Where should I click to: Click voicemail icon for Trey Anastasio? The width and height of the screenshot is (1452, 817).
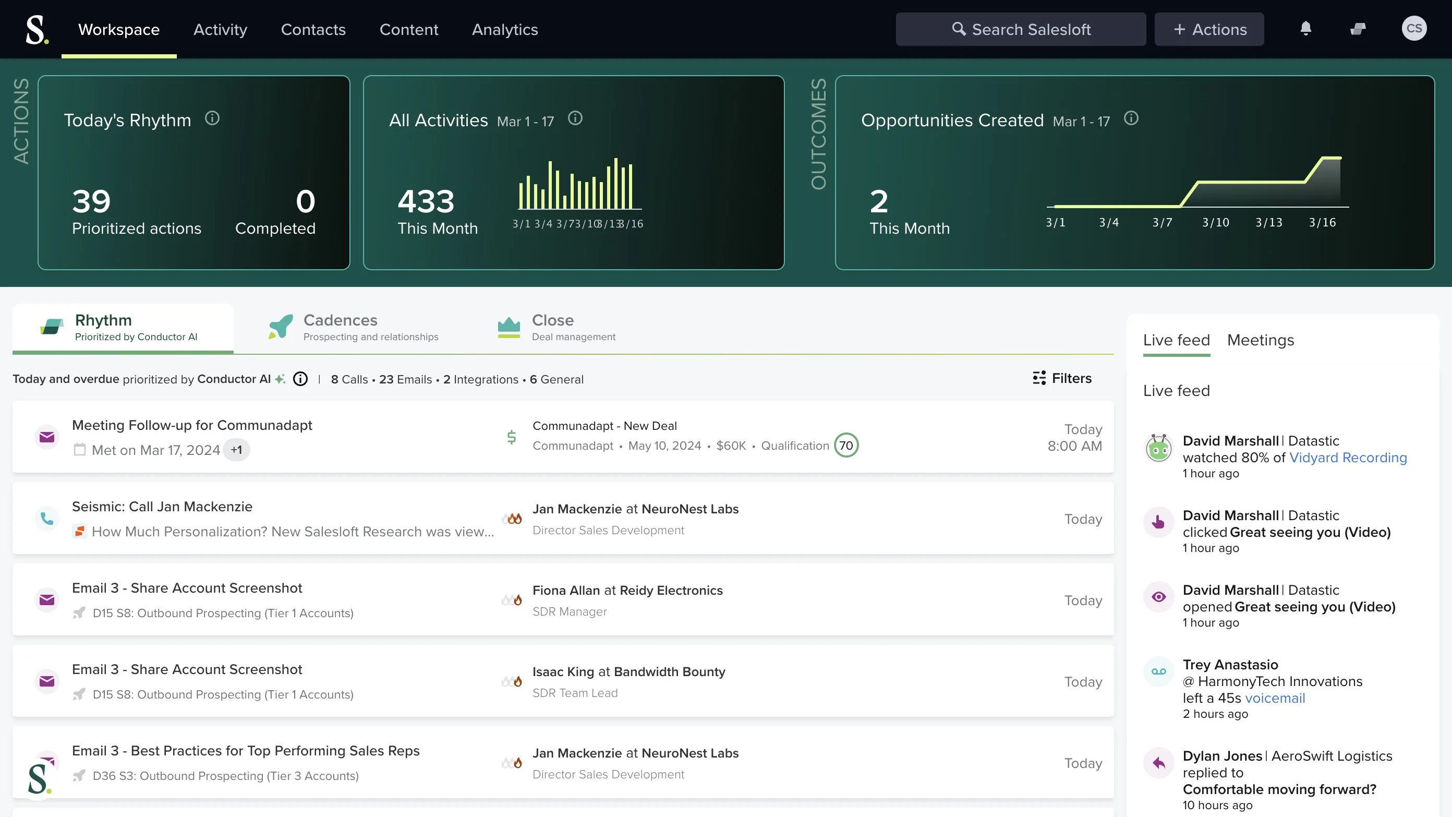[1158, 671]
